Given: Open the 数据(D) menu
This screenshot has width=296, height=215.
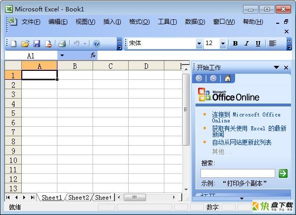Looking at the screenshot, I should (195, 22).
